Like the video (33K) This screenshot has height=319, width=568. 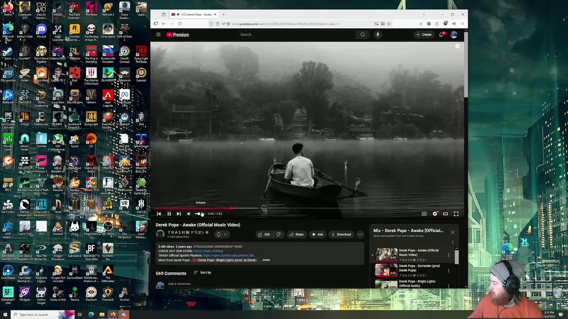pos(264,234)
